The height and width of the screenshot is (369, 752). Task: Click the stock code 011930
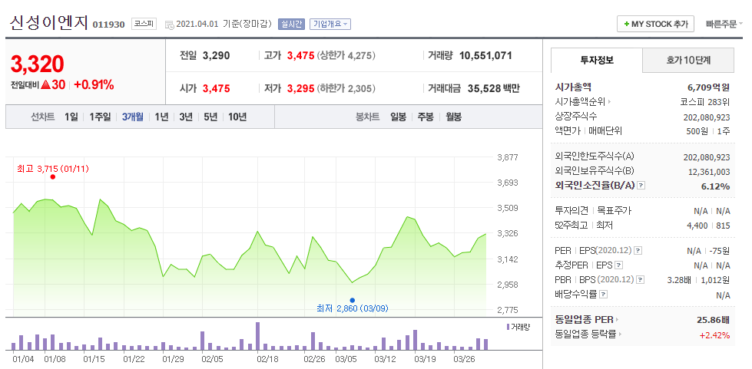point(109,25)
